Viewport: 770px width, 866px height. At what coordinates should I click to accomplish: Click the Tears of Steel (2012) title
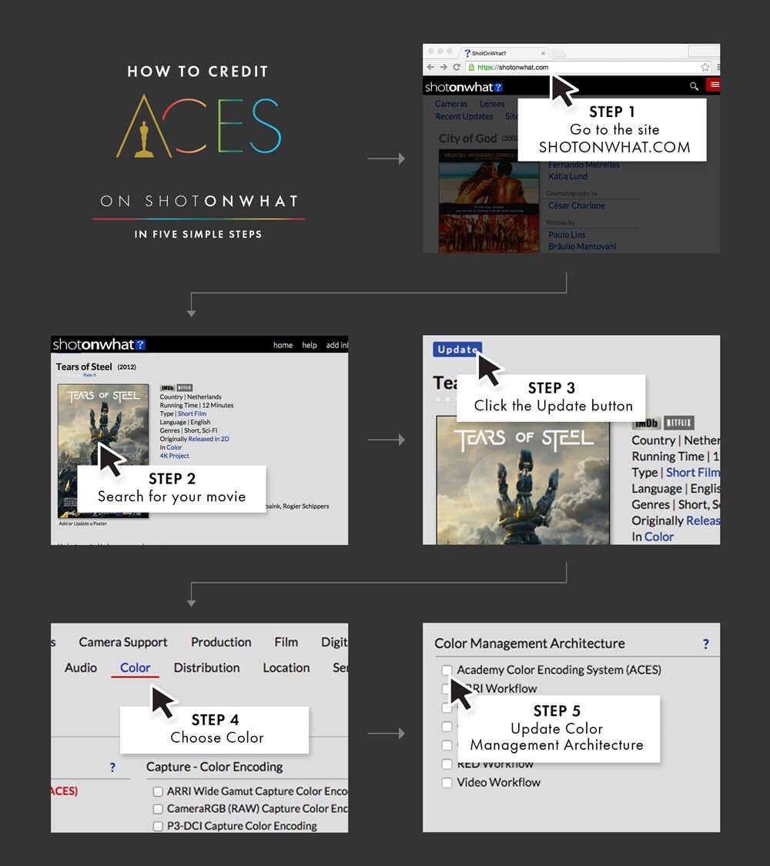tap(95, 366)
